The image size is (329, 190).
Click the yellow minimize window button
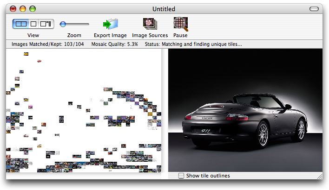(x=23, y=9)
